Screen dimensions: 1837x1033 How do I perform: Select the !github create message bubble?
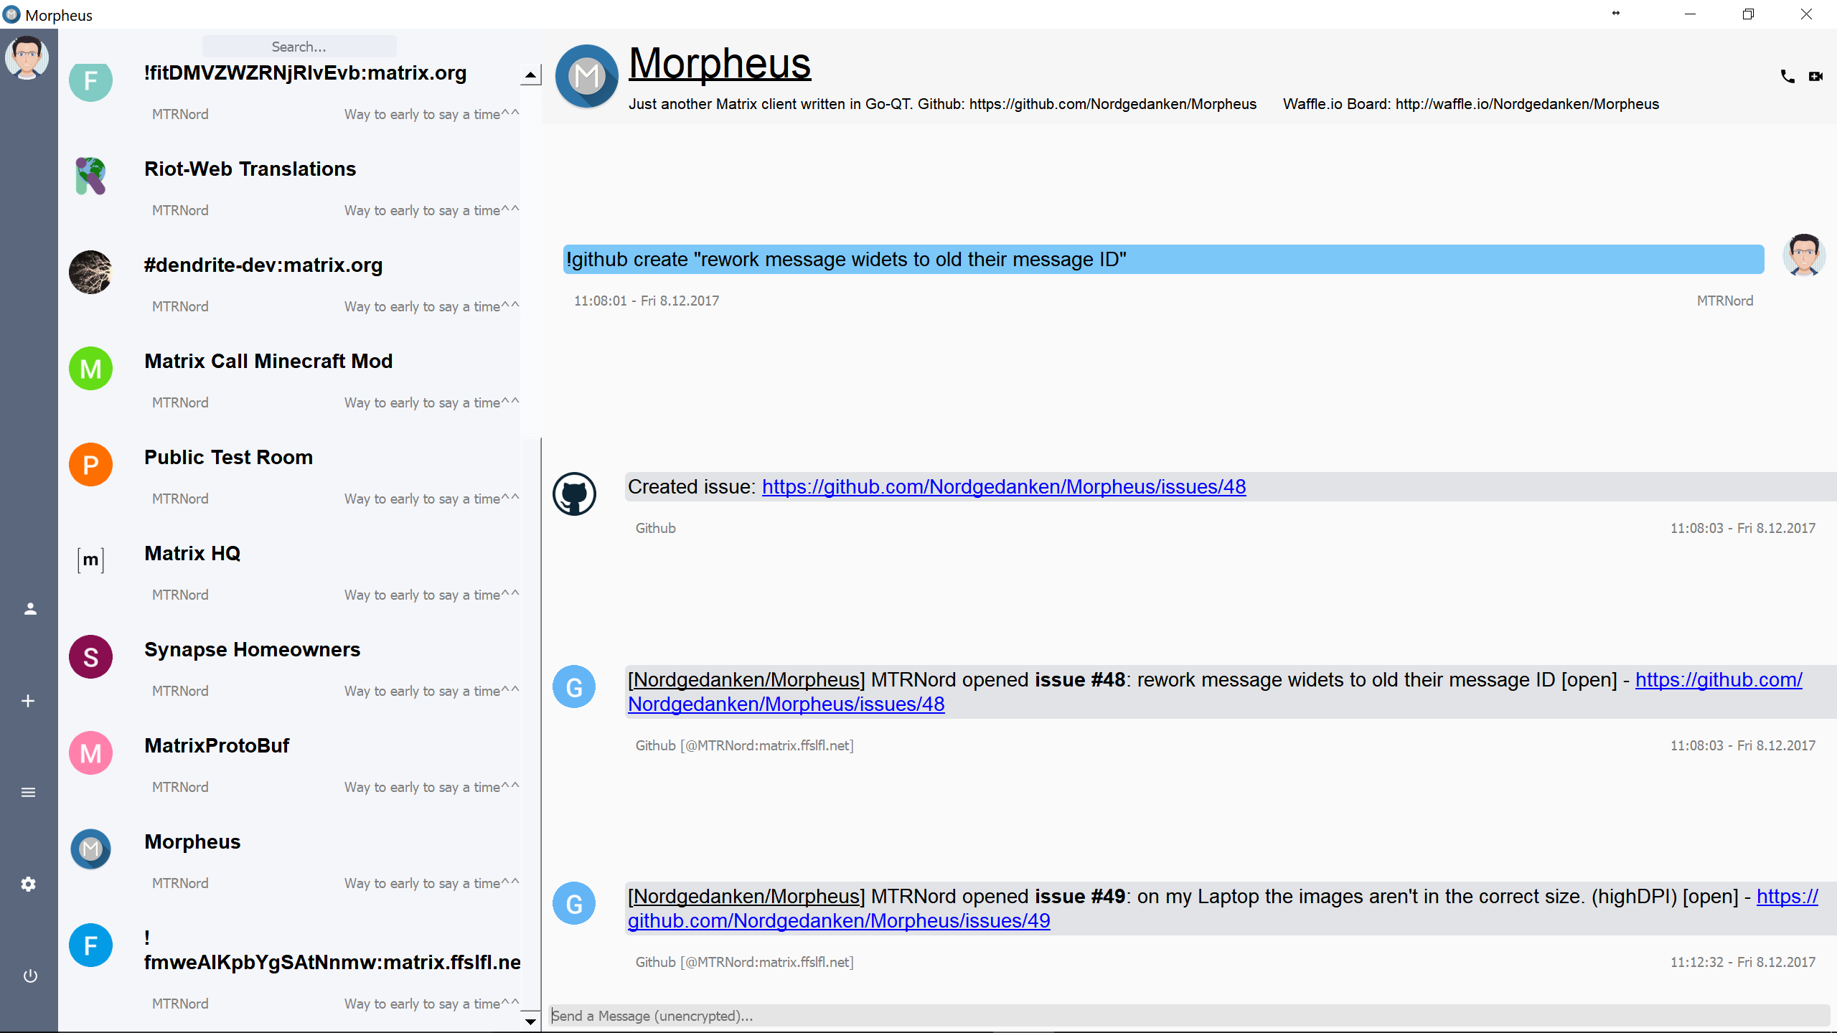(x=1163, y=259)
